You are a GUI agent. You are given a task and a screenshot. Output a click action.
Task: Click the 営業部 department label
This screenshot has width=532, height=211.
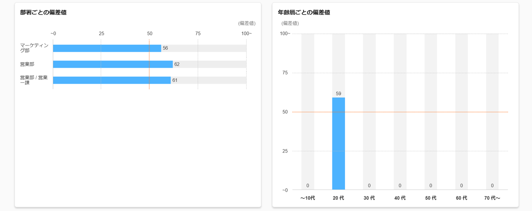(x=27, y=64)
